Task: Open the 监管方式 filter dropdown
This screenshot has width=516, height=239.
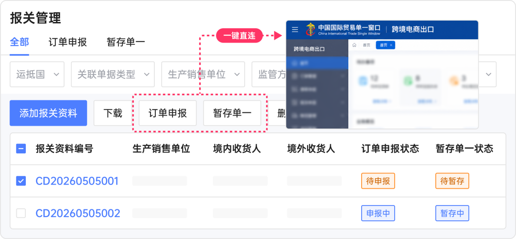Action: coord(269,75)
